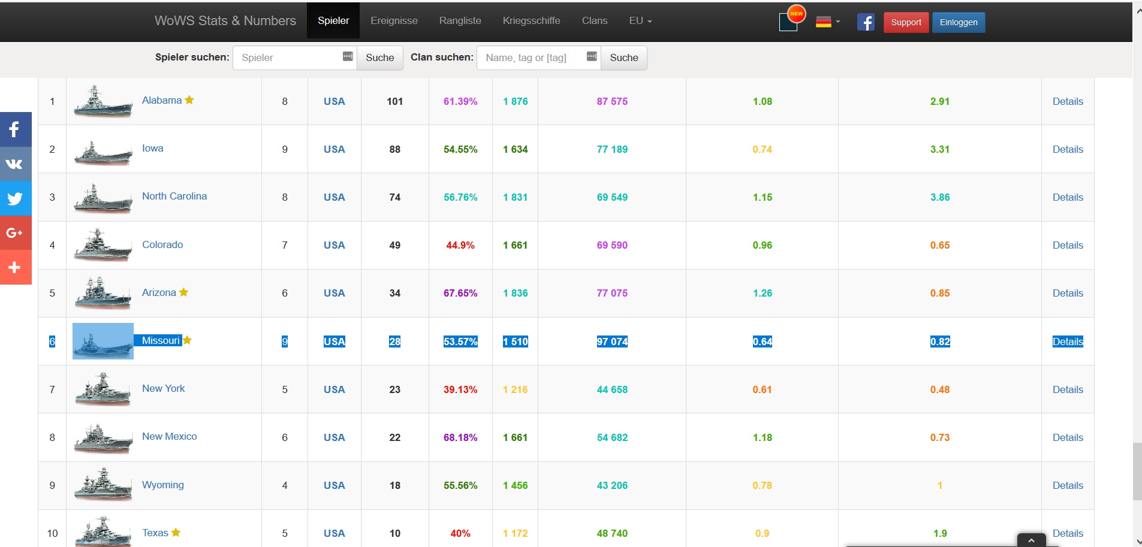Image resolution: width=1142 pixels, height=547 pixels.
Task: Open the Texas ship link
Action: click(x=155, y=533)
